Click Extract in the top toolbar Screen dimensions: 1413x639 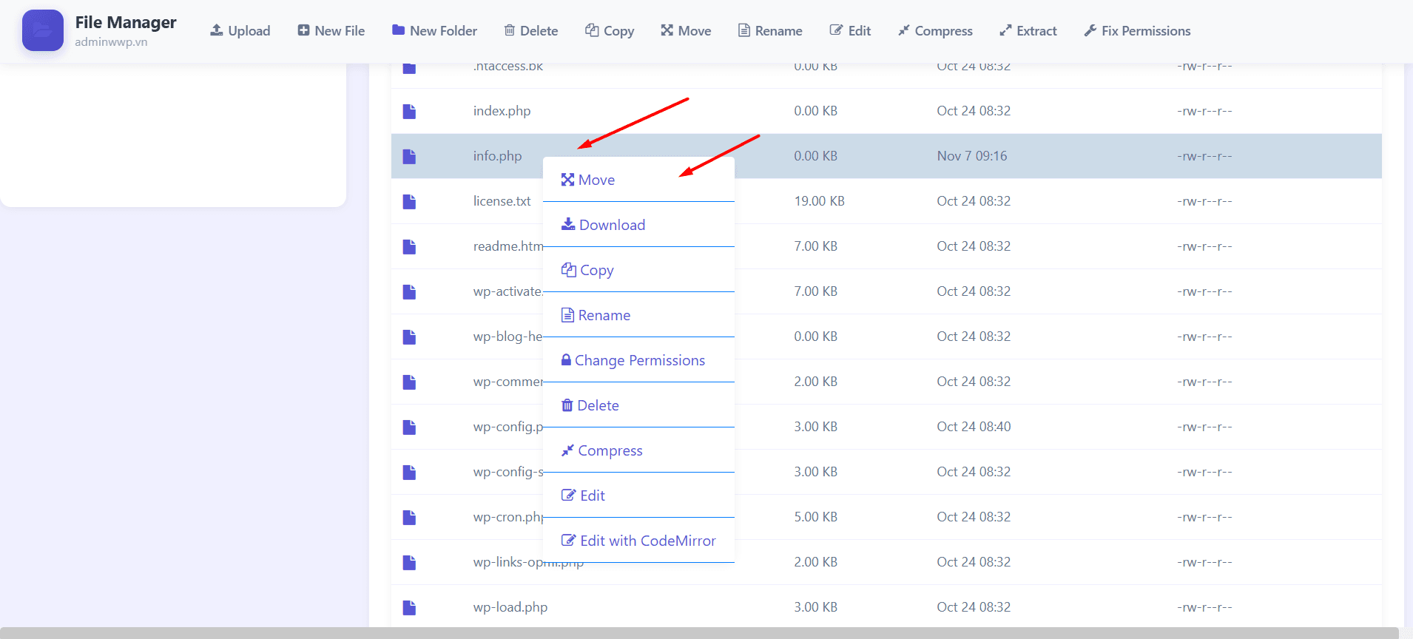click(x=1028, y=31)
